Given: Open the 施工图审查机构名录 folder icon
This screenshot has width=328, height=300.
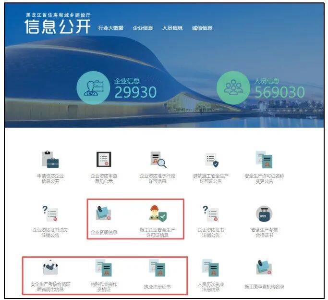Looking at the screenshot, I should [x=264, y=267].
